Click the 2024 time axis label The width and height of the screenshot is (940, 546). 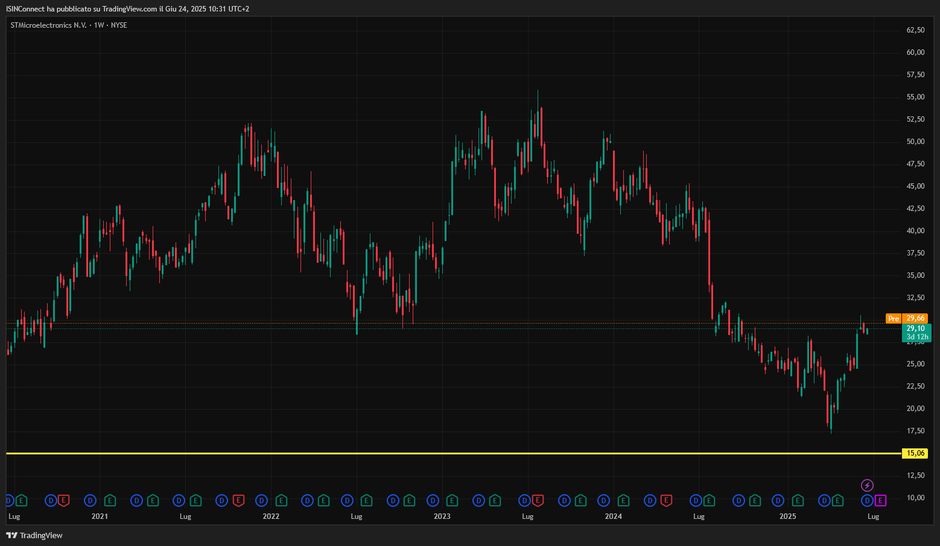[614, 516]
